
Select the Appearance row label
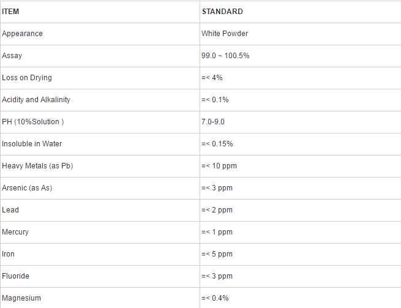tap(22, 34)
